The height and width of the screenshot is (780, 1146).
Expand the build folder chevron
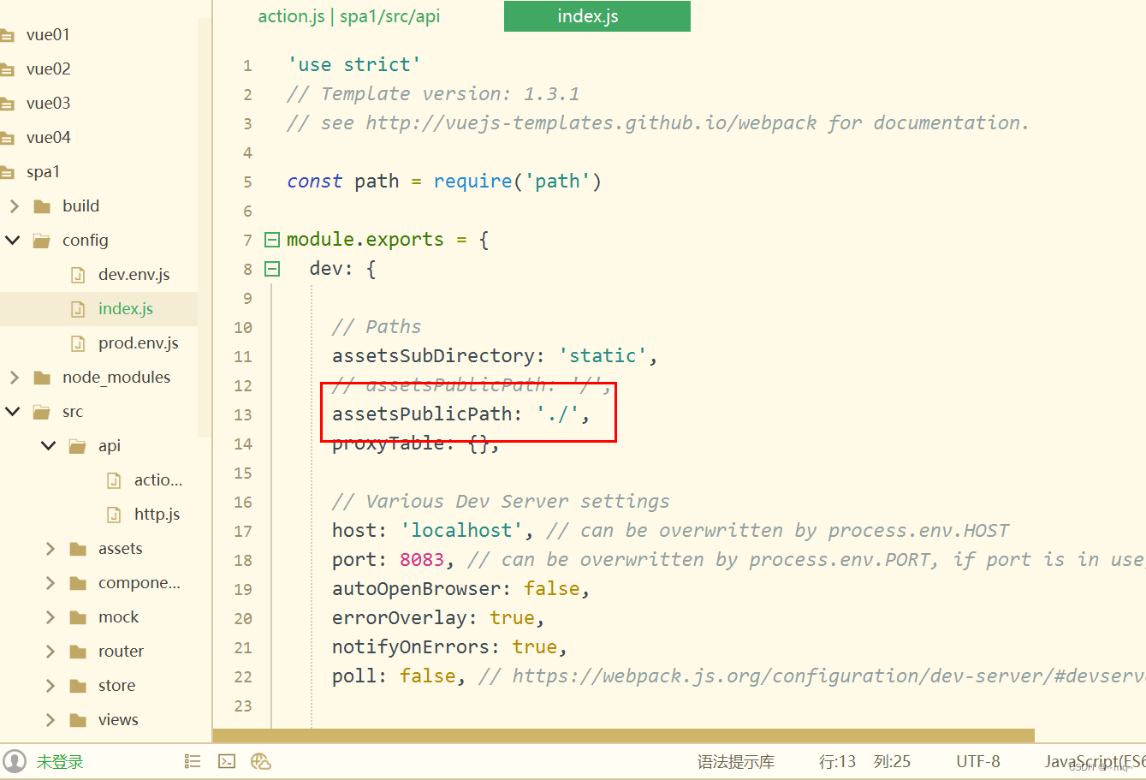(x=14, y=206)
